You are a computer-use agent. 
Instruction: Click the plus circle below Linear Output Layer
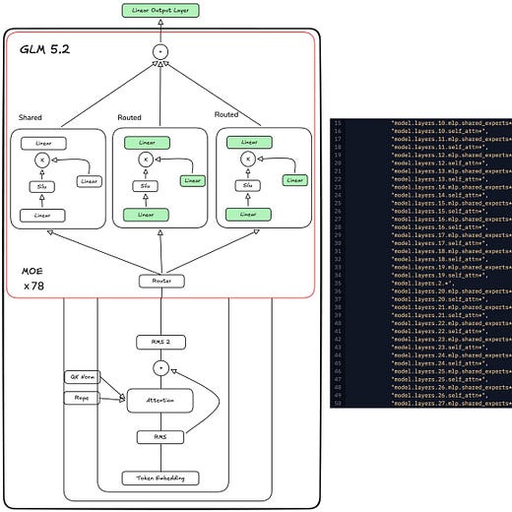coord(160,52)
